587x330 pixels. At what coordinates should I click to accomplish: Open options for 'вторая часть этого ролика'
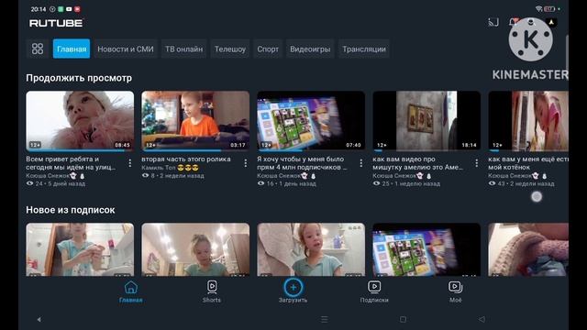[x=245, y=163]
